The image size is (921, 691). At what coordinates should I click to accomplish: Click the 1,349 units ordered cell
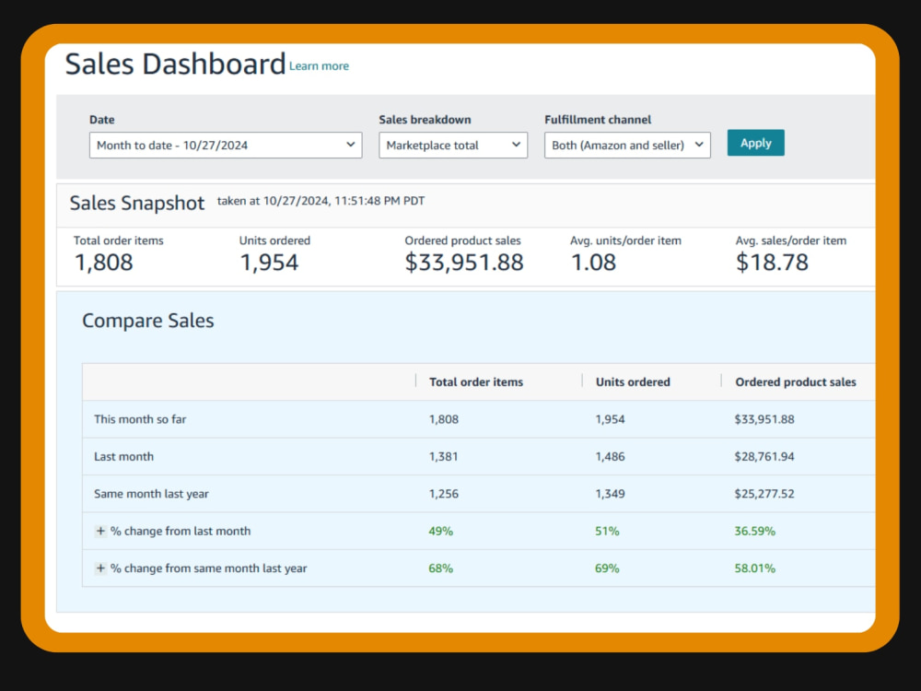[x=610, y=494]
